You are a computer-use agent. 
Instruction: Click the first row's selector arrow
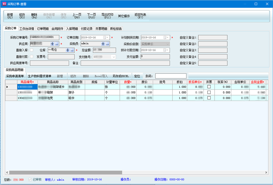pyautogui.click(x=7, y=87)
